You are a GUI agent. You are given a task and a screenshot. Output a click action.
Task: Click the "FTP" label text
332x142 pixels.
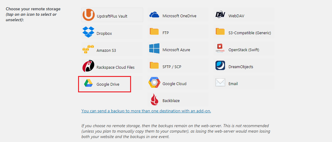pos(166,33)
